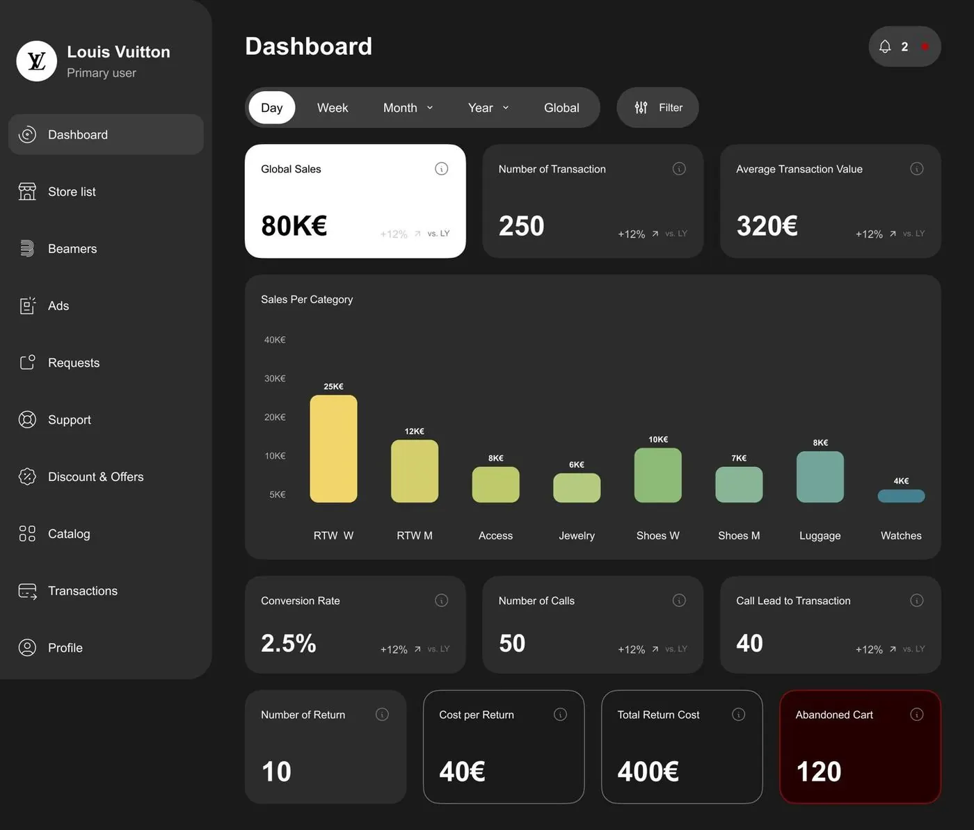Click the Jewelry category label

pos(577,535)
